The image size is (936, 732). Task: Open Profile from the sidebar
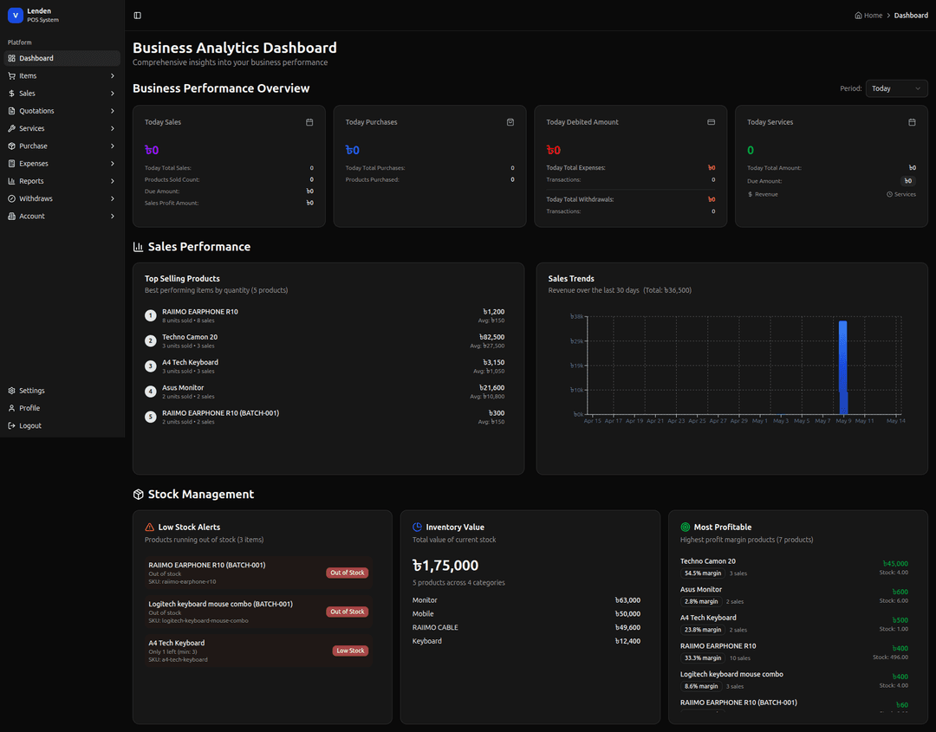62,408
